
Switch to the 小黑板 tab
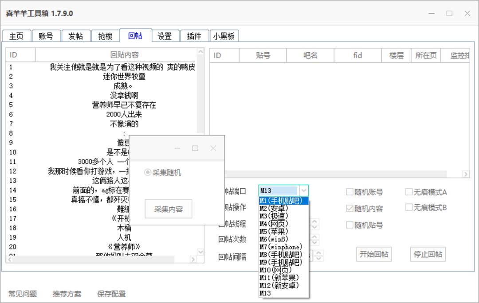pyautogui.click(x=224, y=36)
